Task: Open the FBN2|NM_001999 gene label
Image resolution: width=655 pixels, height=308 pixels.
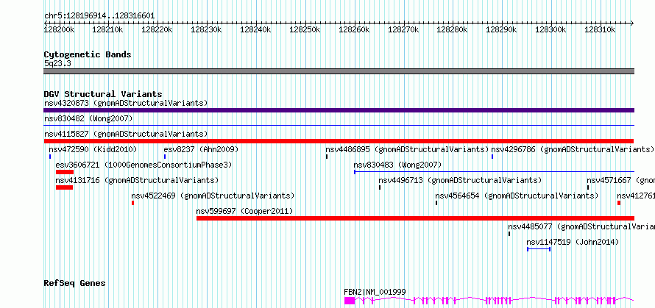Action: 375,292
